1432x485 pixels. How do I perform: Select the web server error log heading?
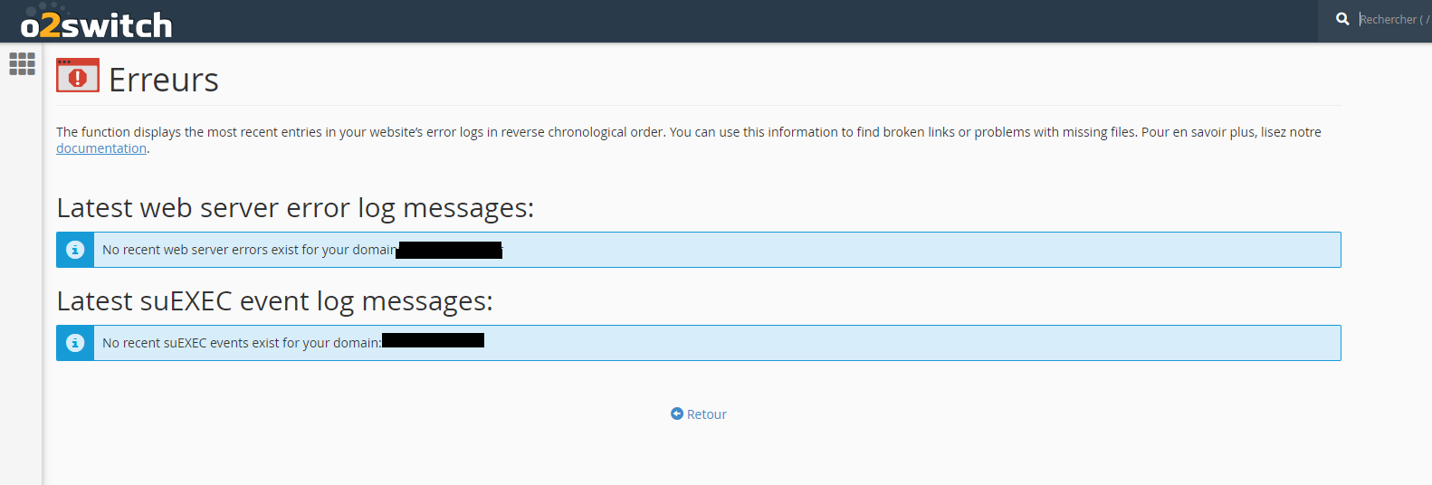[295, 208]
